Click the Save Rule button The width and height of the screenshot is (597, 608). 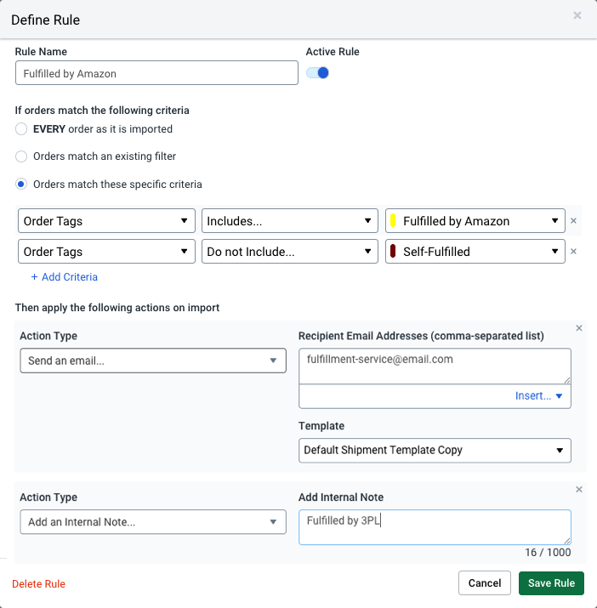(551, 583)
